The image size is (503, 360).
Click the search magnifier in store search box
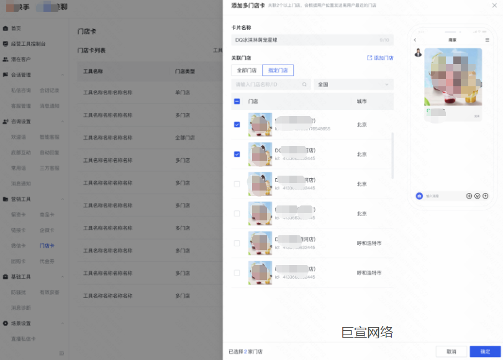[x=304, y=84]
